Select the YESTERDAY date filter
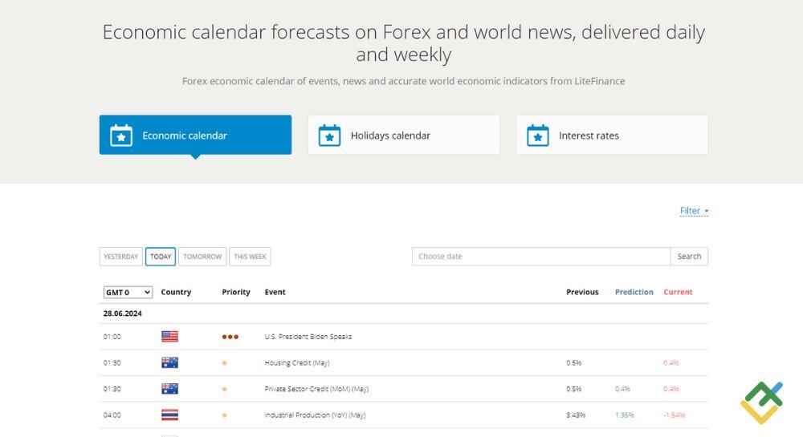This screenshot has height=437, width=803. [x=121, y=257]
